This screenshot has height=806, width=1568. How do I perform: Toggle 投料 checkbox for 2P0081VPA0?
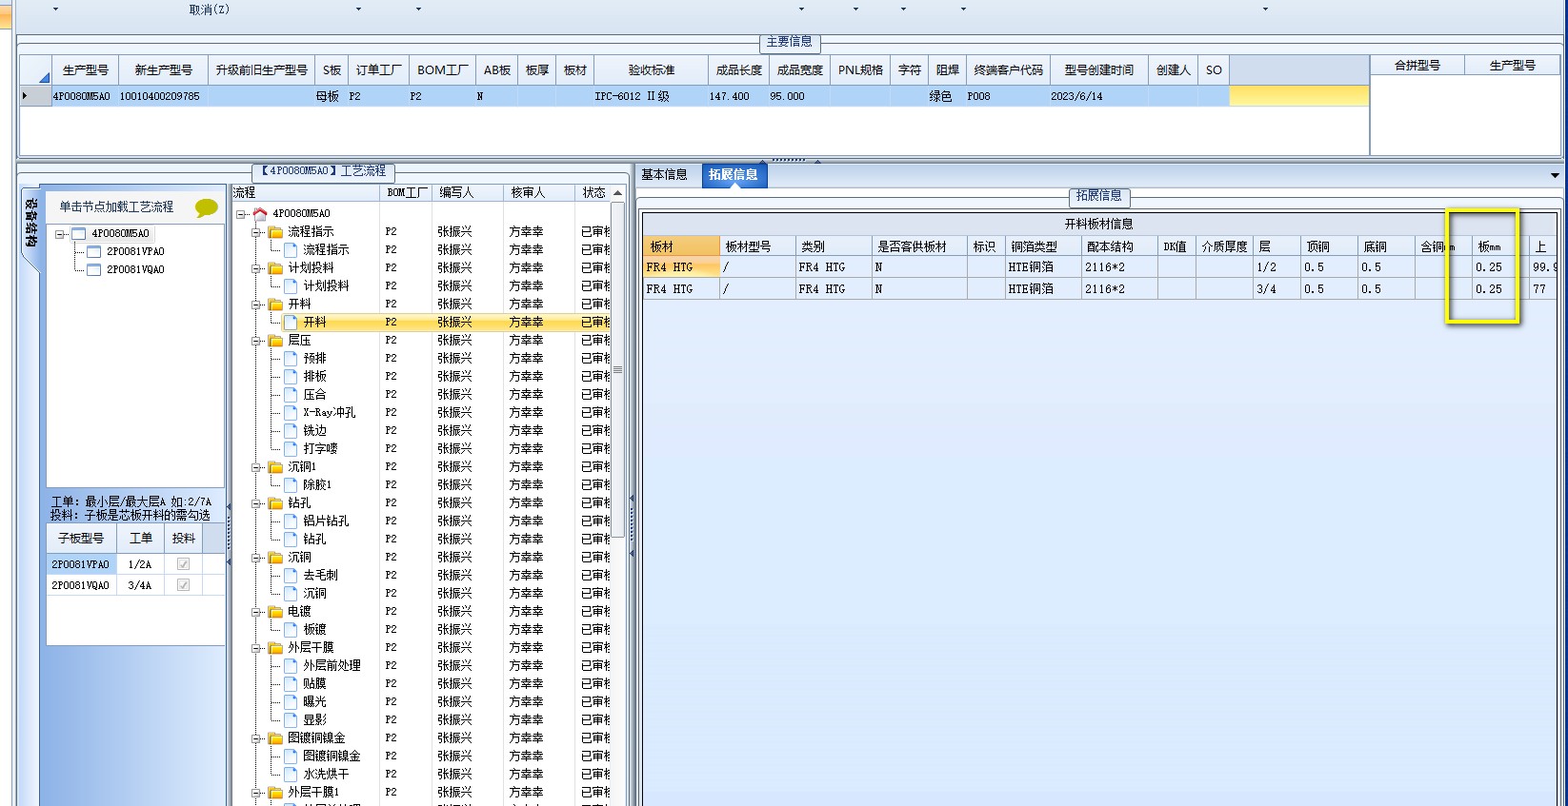pyautogui.click(x=183, y=564)
